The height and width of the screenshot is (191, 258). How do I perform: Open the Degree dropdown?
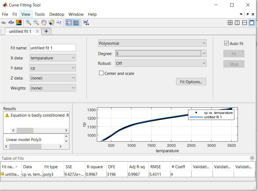[x=204, y=53]
